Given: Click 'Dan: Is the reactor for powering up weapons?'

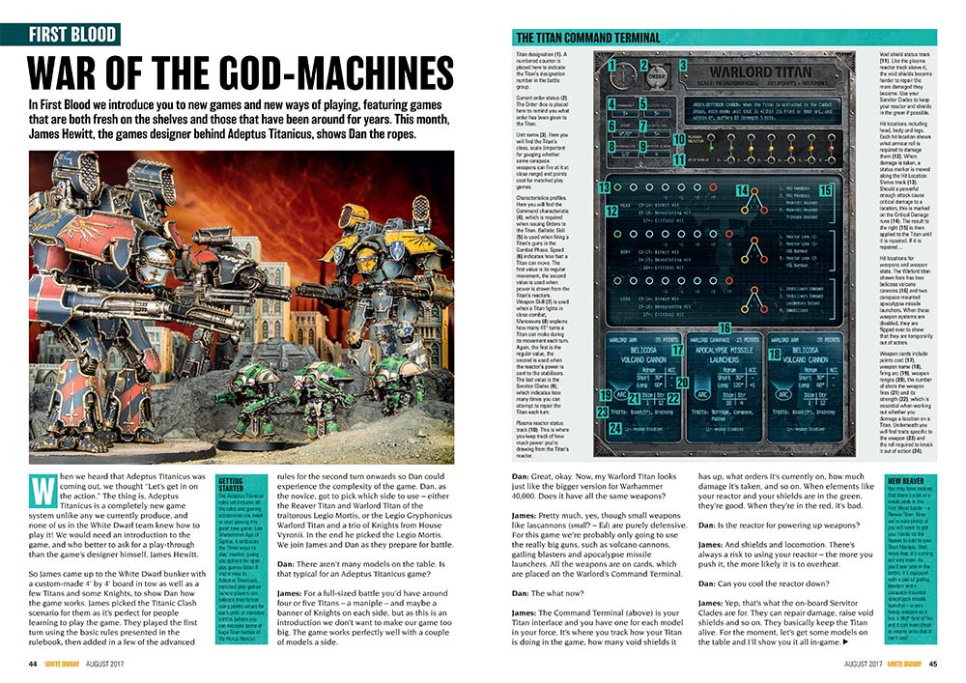Looking at the screenshot, I should [778, 525].
